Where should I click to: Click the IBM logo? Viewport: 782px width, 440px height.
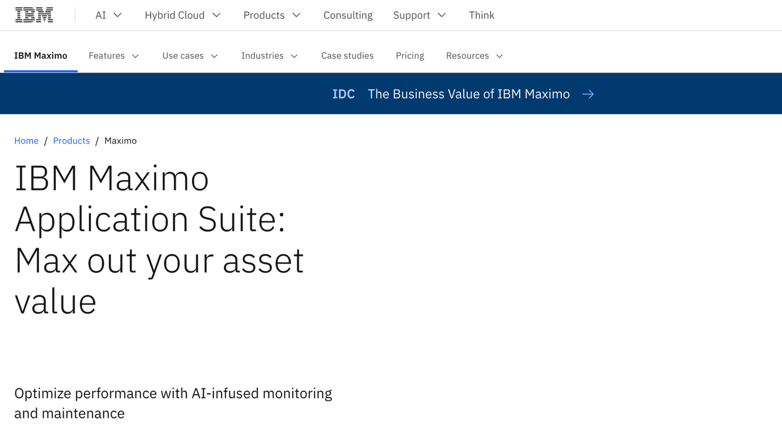click(34, 15)
